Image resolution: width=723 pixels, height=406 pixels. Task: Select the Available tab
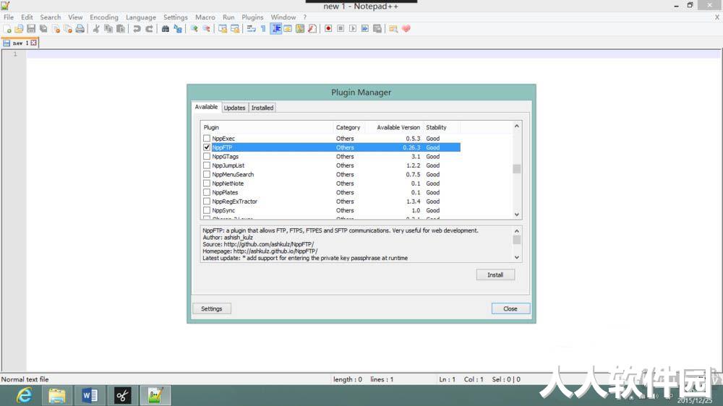coord(206,107)
